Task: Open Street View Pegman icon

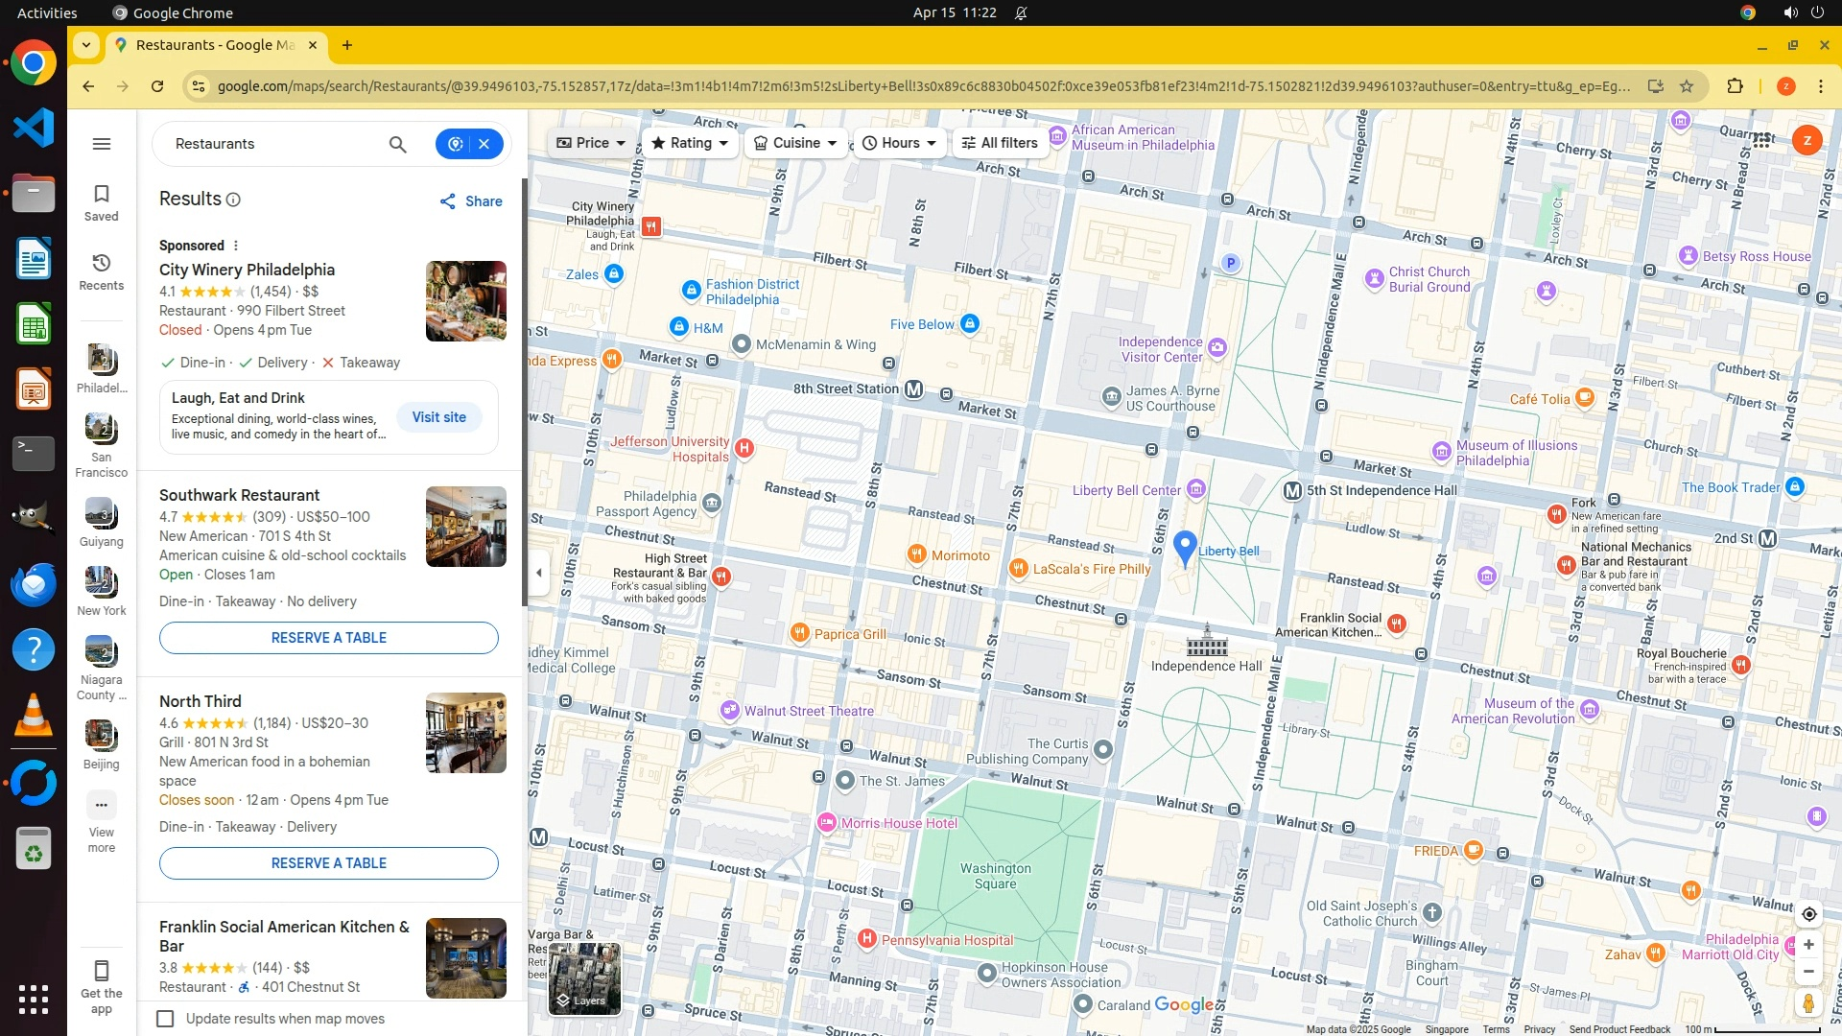Action: pos(1808,1003)
